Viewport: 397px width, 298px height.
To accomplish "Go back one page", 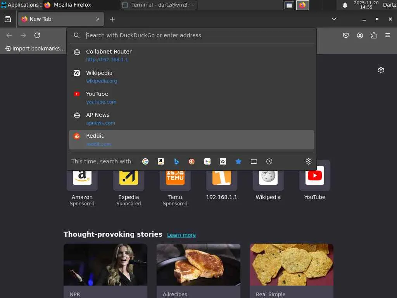I will 9,35.
